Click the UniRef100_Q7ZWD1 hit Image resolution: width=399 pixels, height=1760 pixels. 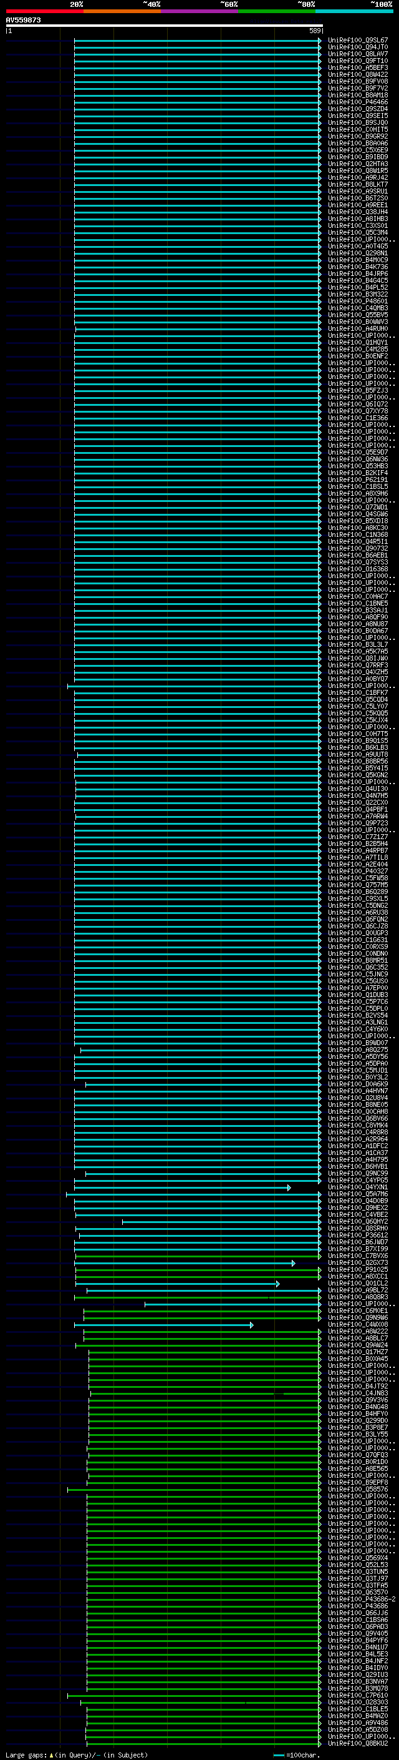coord(358,508)
